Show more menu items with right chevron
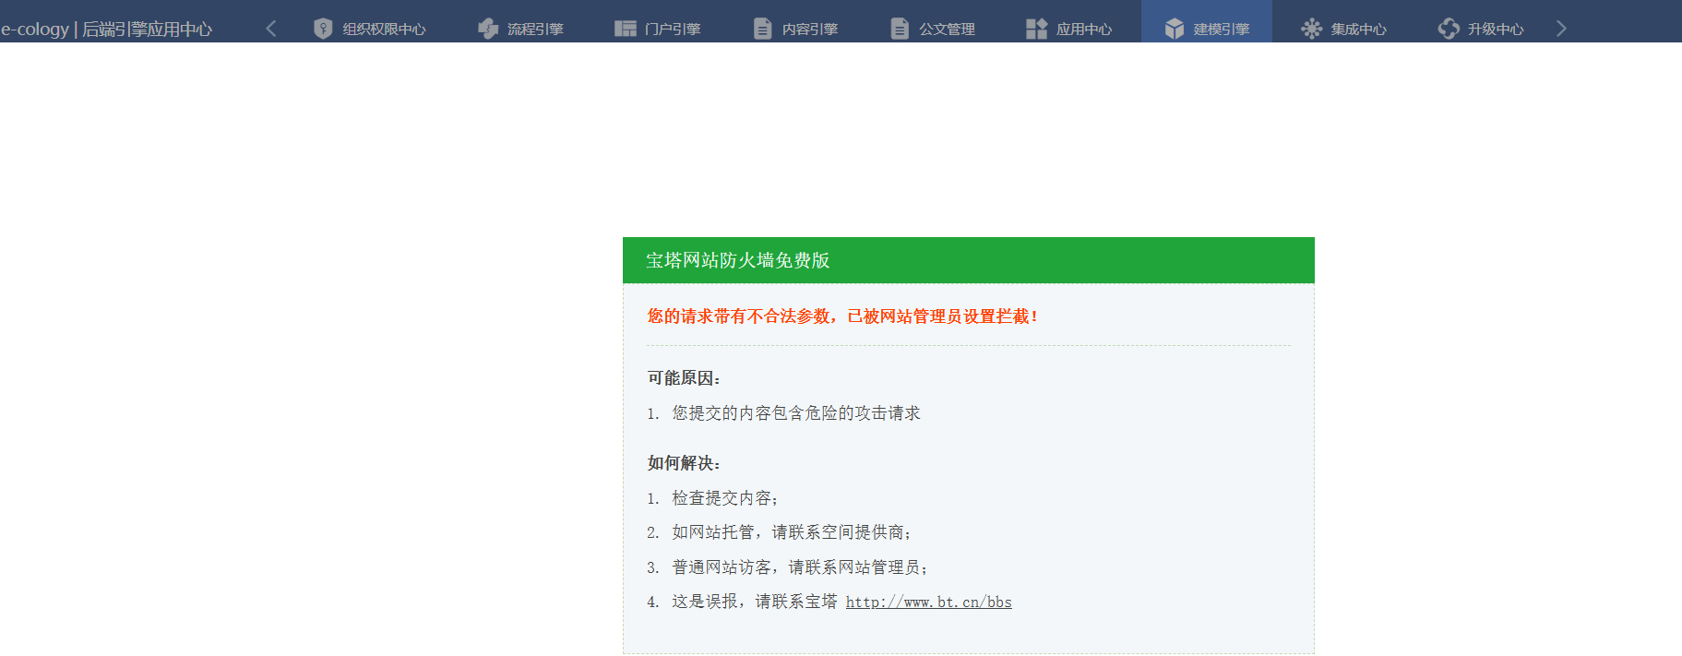The image size is (1682, 656). point(1561,29)
